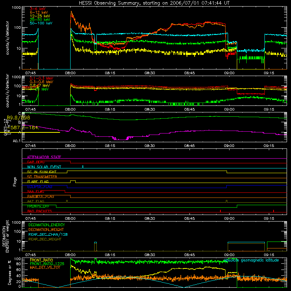Select the ECLIPSE_FLAG label
291x291 pixels.
click(40, 187)
